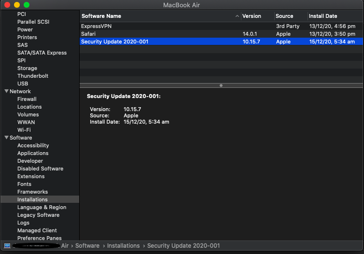Click sort arrow in Software Name column

tap(237, 16)
